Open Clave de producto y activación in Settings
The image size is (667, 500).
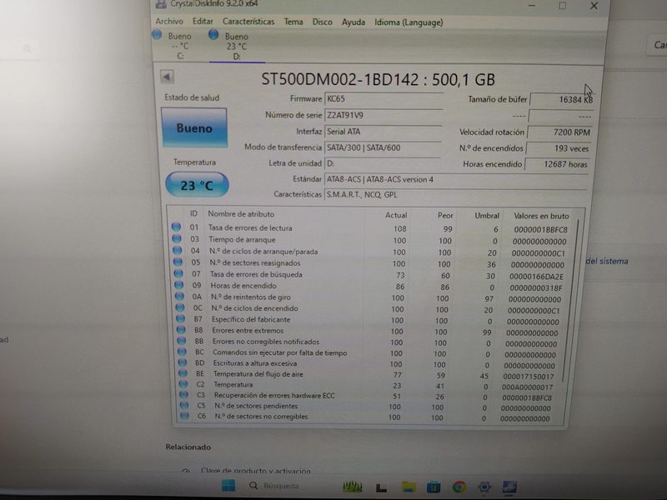point(256,471)
